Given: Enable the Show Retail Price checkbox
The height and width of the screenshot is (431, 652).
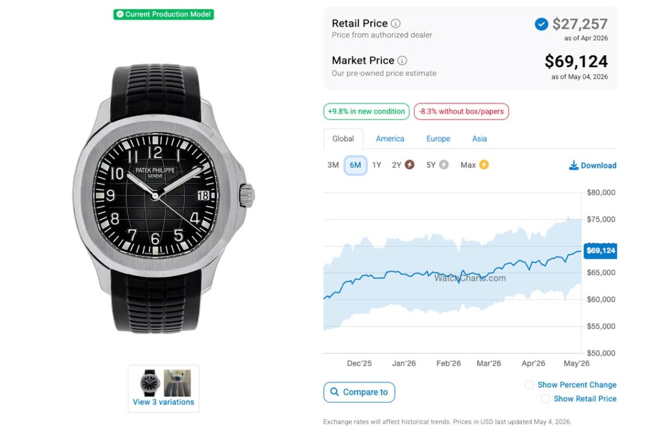Looking at the screenshot, I should pos(546,399).
